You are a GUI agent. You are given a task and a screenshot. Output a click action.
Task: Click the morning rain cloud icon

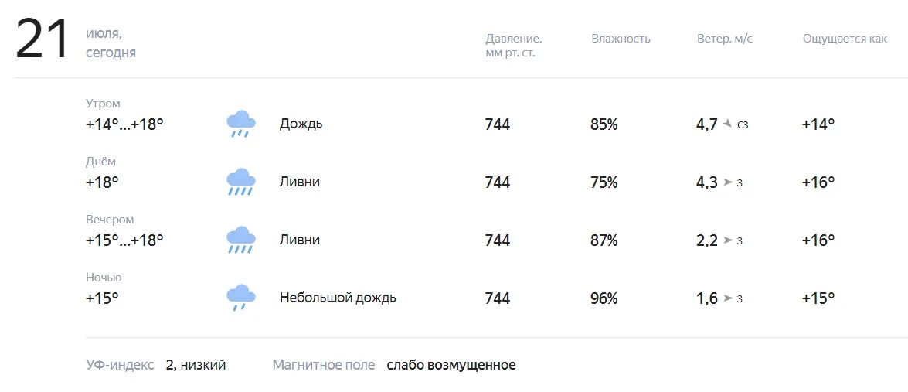241,124
